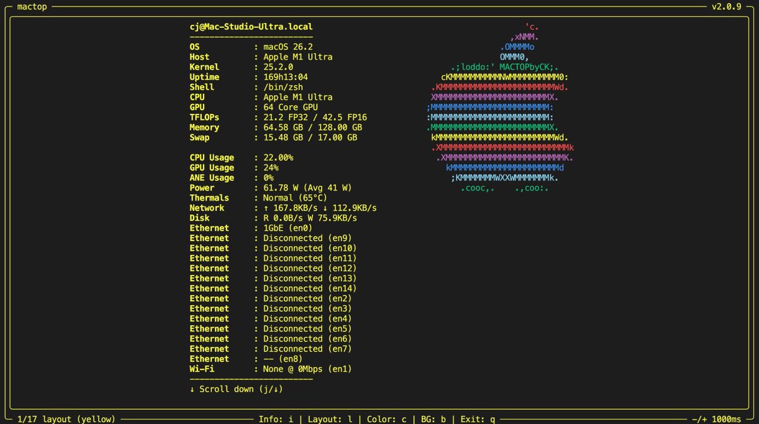Click the '-/+ 1000ms' refresh interval indicator
The height and width of the screenshot is (424, 759).
[717, 419]
